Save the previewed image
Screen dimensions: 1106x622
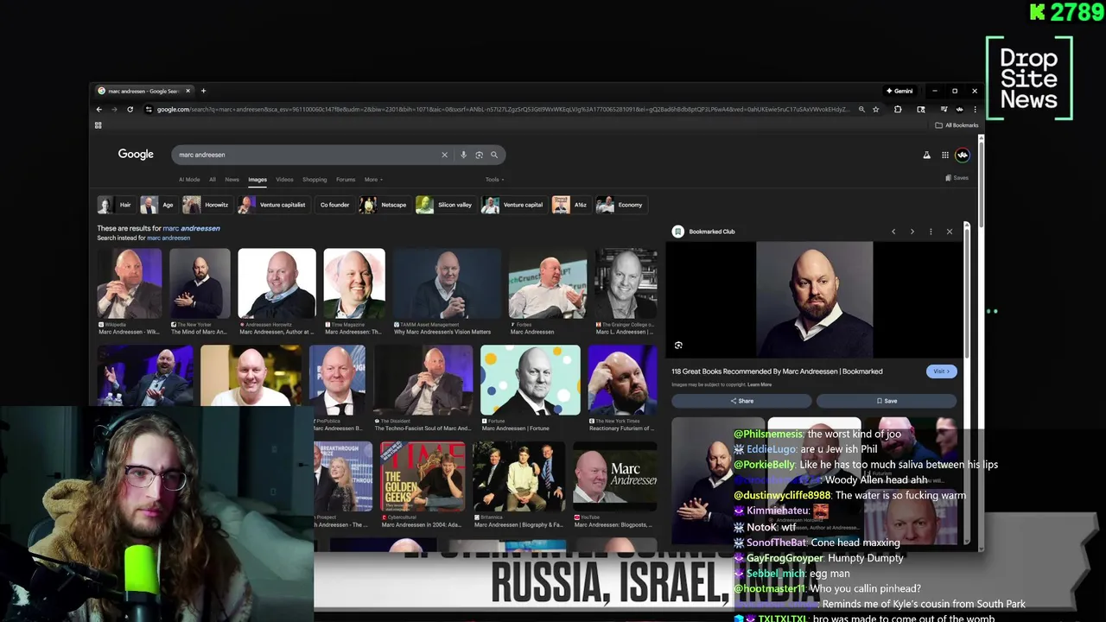887,401
